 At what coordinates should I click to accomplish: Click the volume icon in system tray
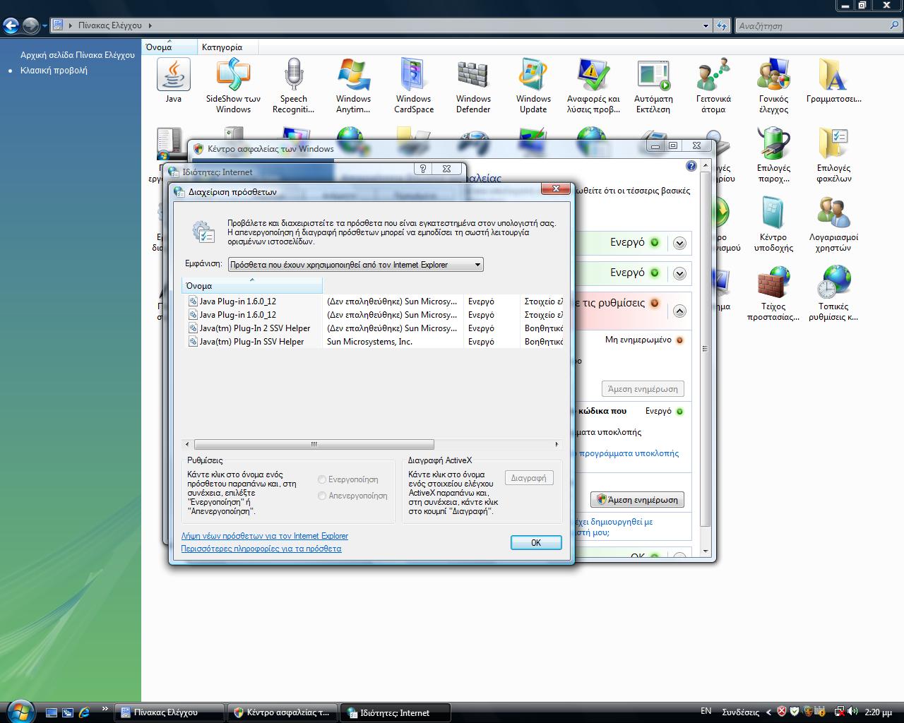point(852,712)
